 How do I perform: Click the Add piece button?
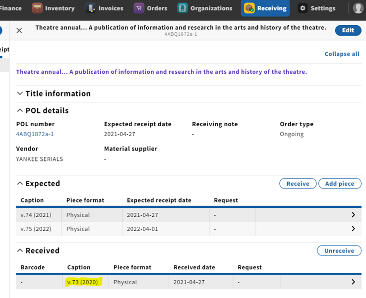340,184
